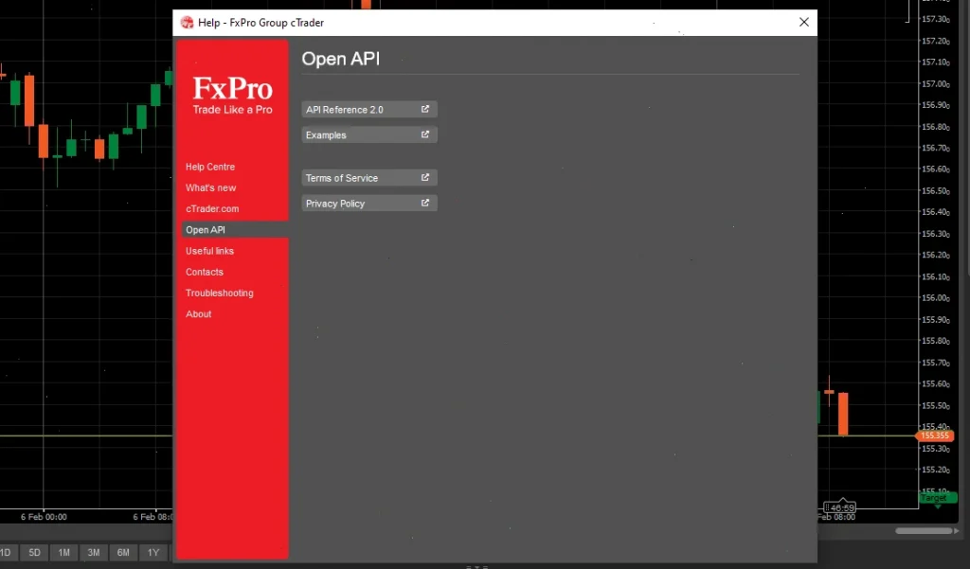
Task: View the What's new page
Action: pos(210,187)
